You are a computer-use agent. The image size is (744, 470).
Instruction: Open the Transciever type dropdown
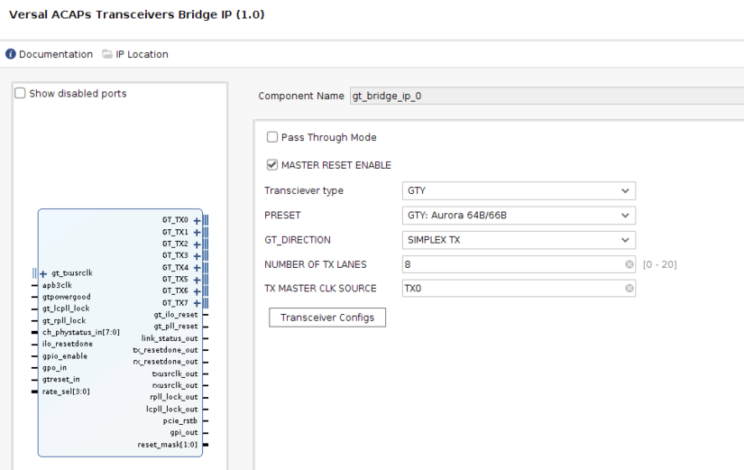[x=519, y=191]
